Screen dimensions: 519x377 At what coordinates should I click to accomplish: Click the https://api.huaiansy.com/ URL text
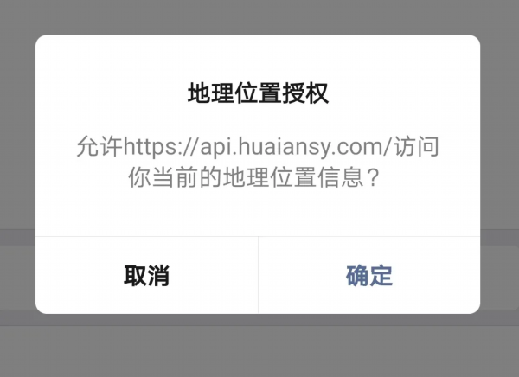[258, 146]
